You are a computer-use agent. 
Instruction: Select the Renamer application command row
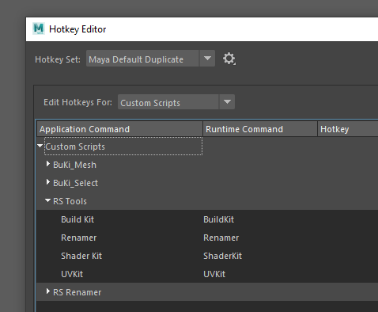[79, 238]
